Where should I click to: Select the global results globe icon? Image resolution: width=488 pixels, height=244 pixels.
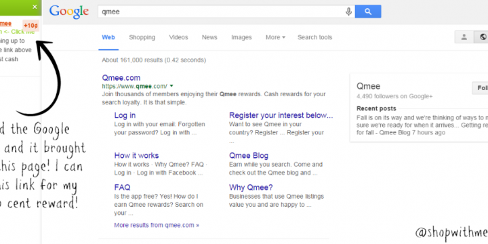point(482,37)
